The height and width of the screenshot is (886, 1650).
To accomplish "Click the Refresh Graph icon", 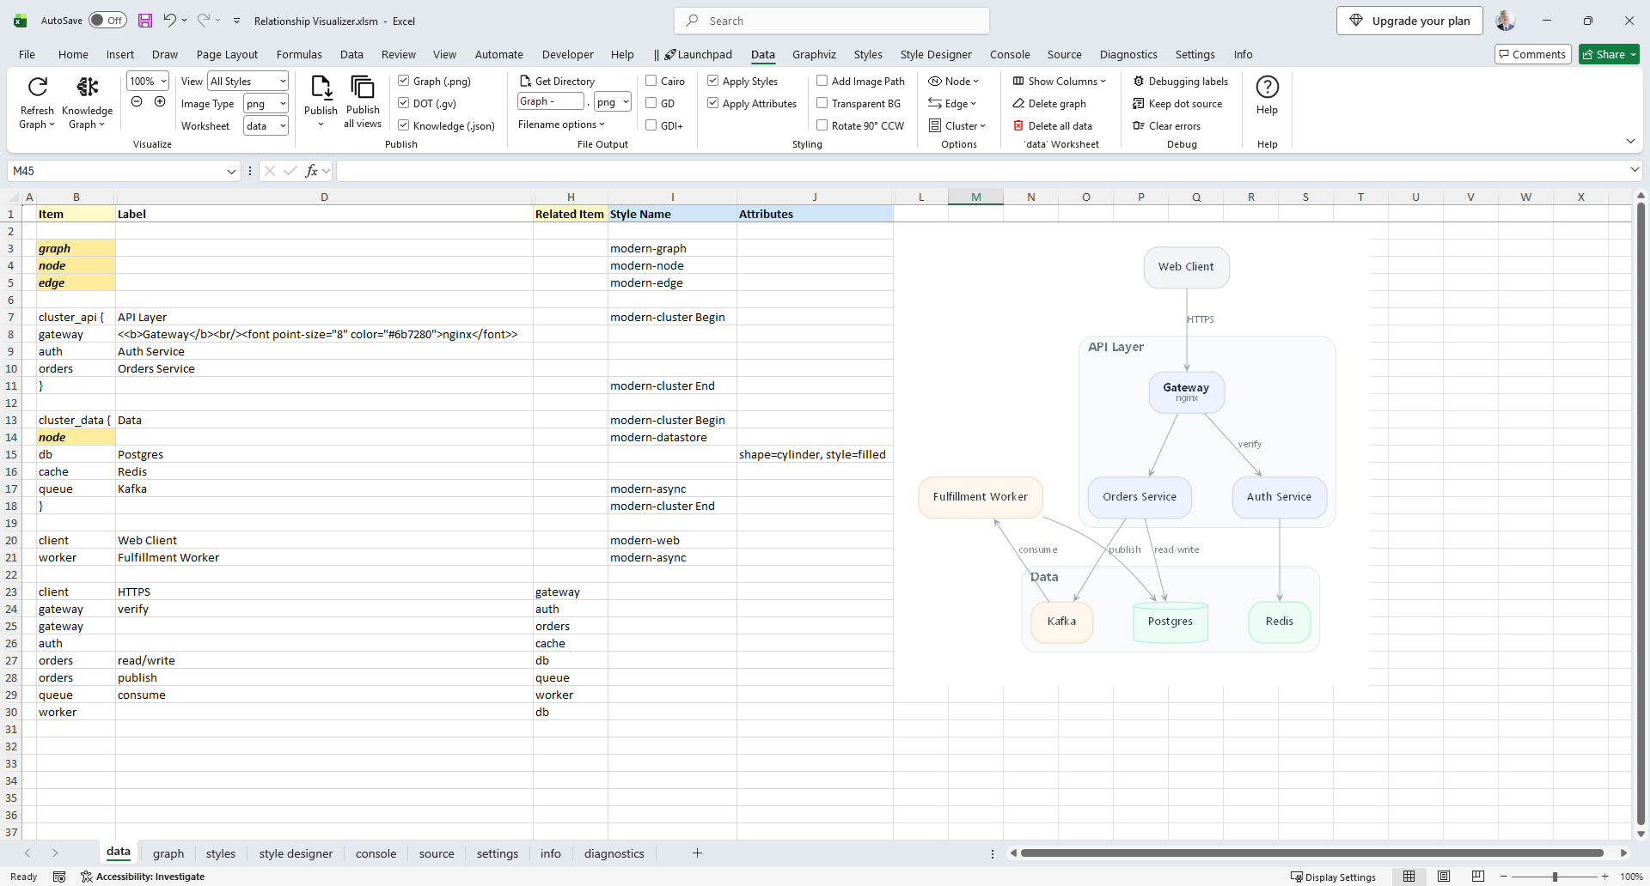I will (x=37, y=87).
